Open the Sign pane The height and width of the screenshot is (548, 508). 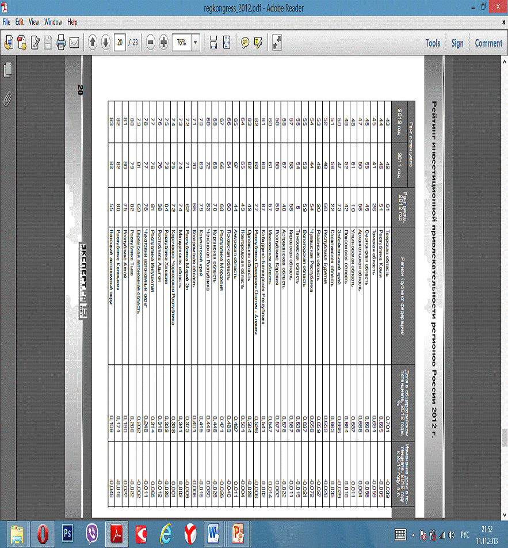pos(457,43)
